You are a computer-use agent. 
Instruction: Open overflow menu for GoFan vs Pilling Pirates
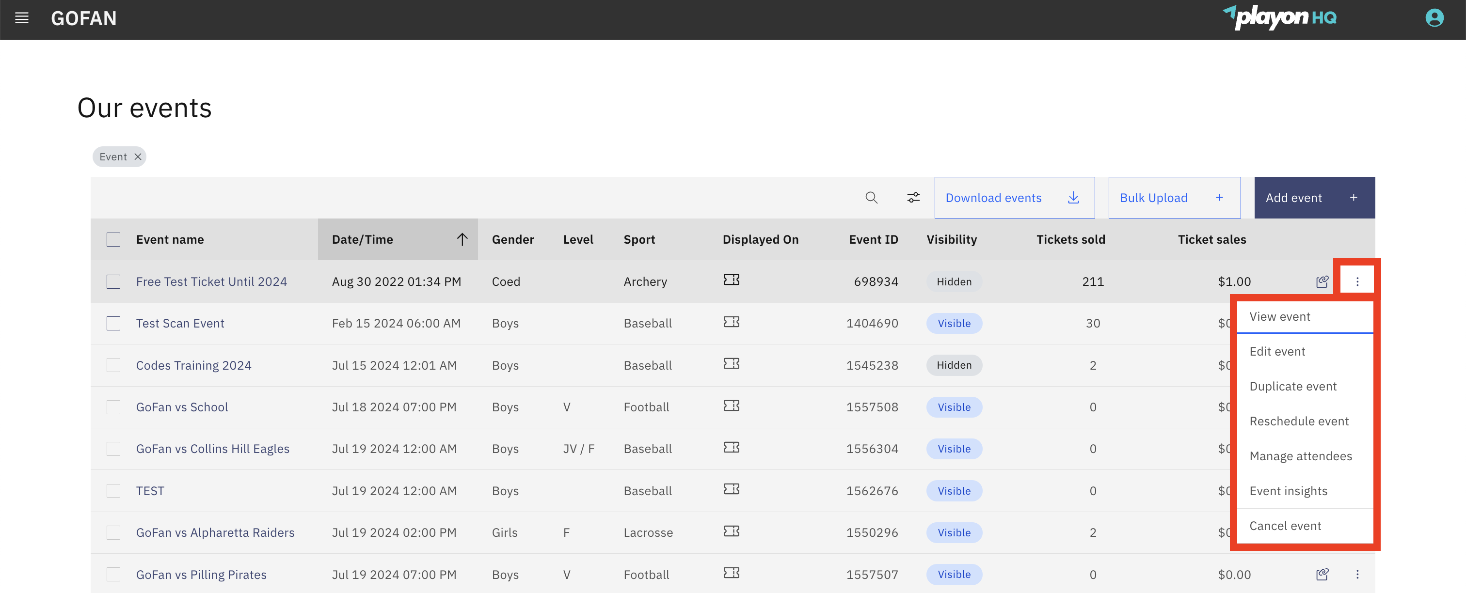click(x=1357, y=574)
